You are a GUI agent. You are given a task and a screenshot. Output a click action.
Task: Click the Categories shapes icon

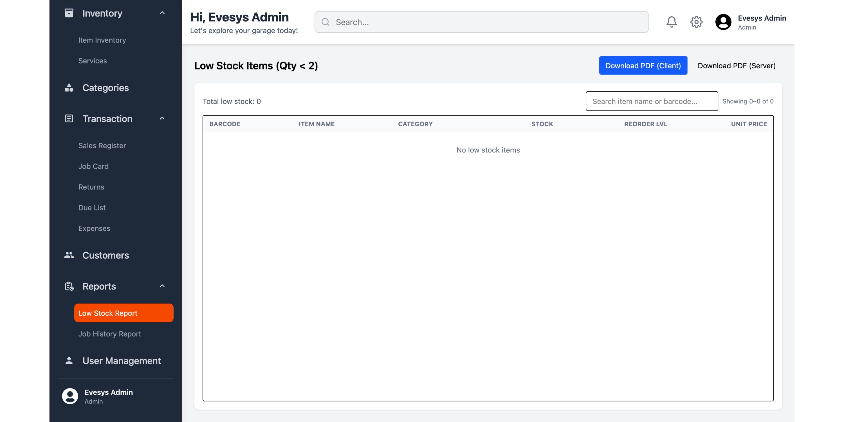[x=69, y=87]
